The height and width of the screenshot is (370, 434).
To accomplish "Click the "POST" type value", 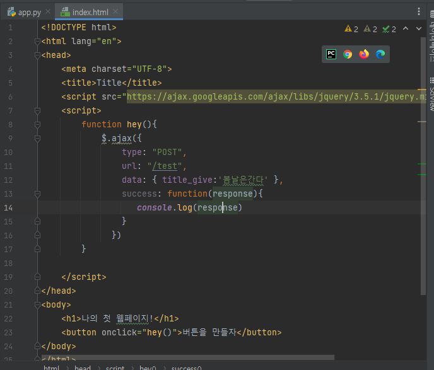I will coord(167,152).
